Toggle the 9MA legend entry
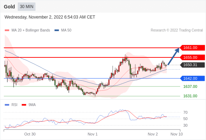 (29, 105)
